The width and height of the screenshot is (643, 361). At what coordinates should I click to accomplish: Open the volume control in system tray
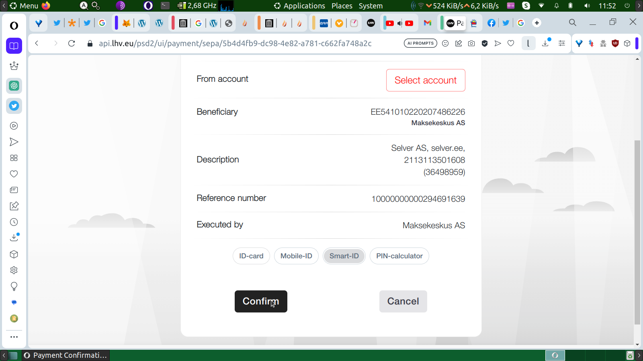[587, 6]
